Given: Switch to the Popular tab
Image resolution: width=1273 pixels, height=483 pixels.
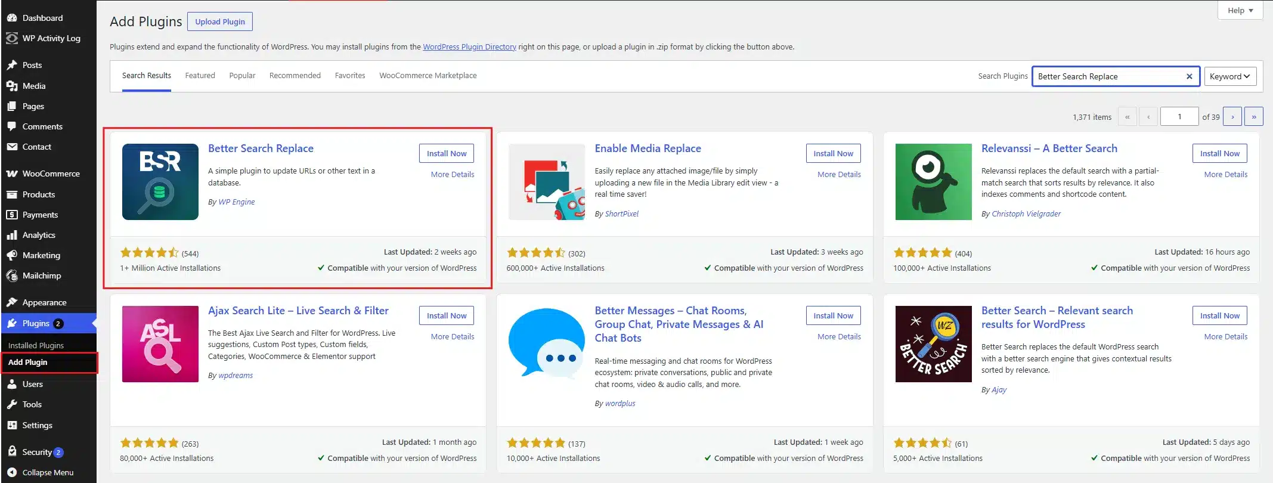Looking at the screenshot, I should point(242,76).
